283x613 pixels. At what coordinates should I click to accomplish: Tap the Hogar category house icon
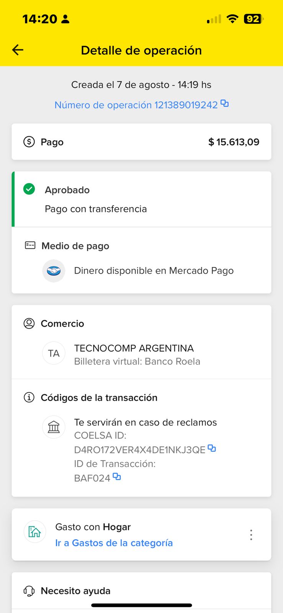[35, 531]
